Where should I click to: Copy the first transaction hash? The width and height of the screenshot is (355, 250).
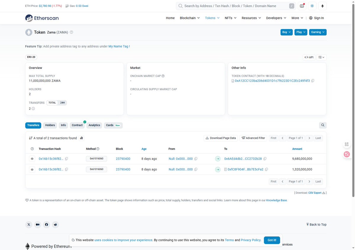coord(67,159)
